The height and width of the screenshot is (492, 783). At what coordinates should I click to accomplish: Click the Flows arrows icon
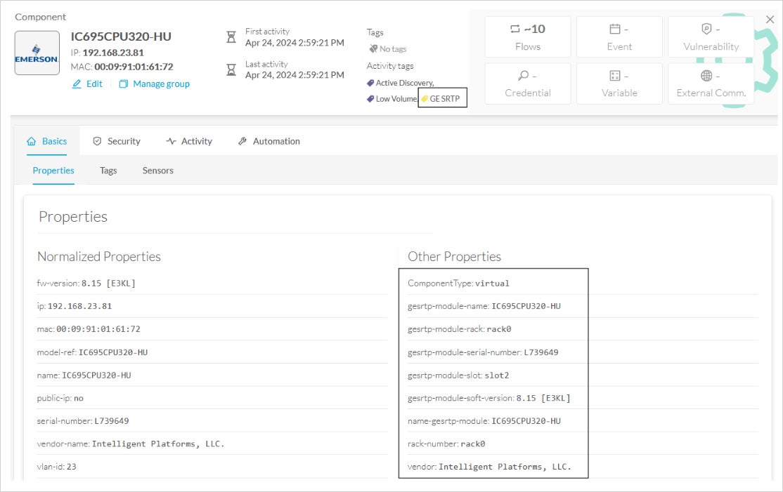515,29
